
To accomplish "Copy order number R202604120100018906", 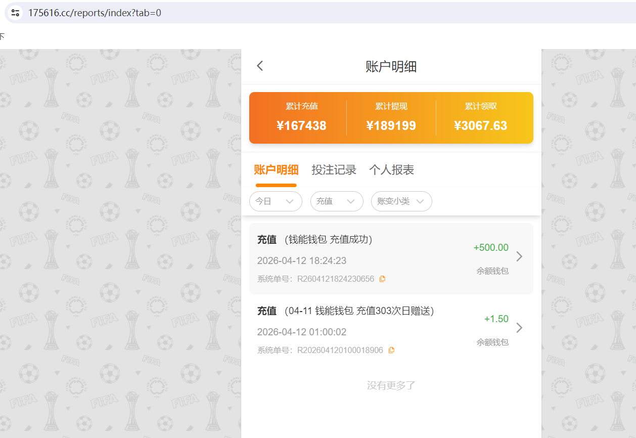I will point(391,349).
